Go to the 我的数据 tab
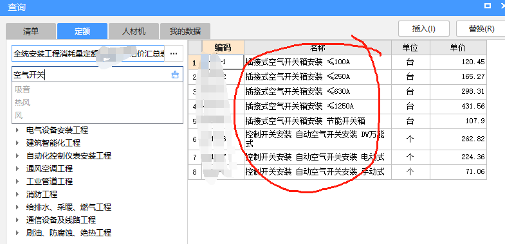Screen dimensions: 505x244 coord(185,31)
